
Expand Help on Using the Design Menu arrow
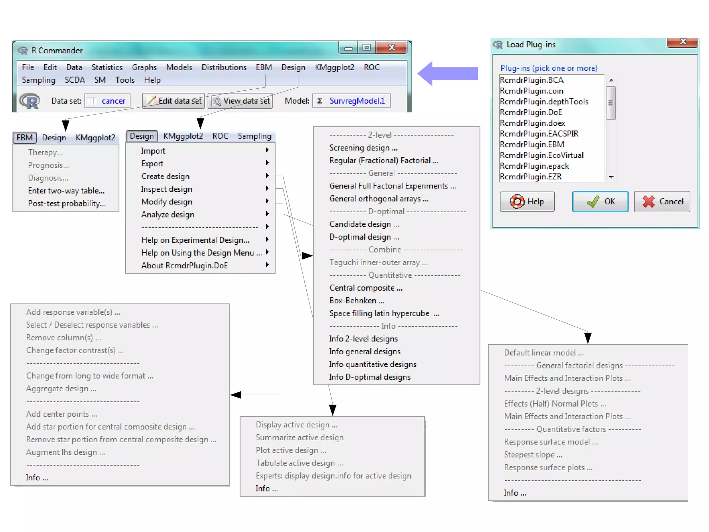(267, 252)
